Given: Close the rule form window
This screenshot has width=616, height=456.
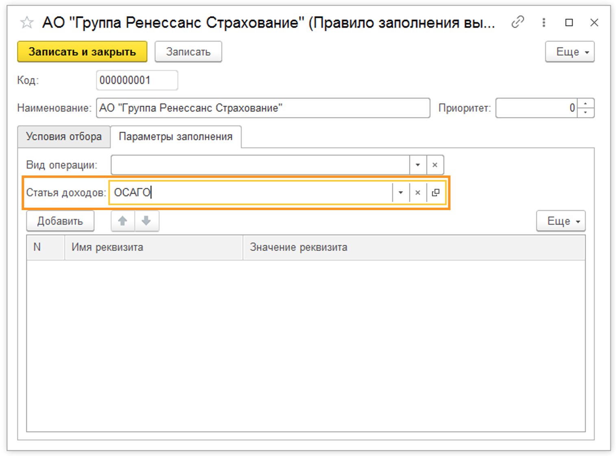Looking at the screenshot, I should (x=594, y=22).
